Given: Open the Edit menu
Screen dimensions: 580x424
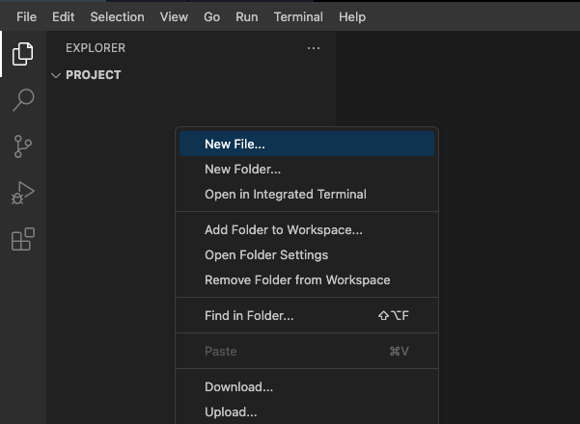Looking at the screenshot, I should (63, 16).
